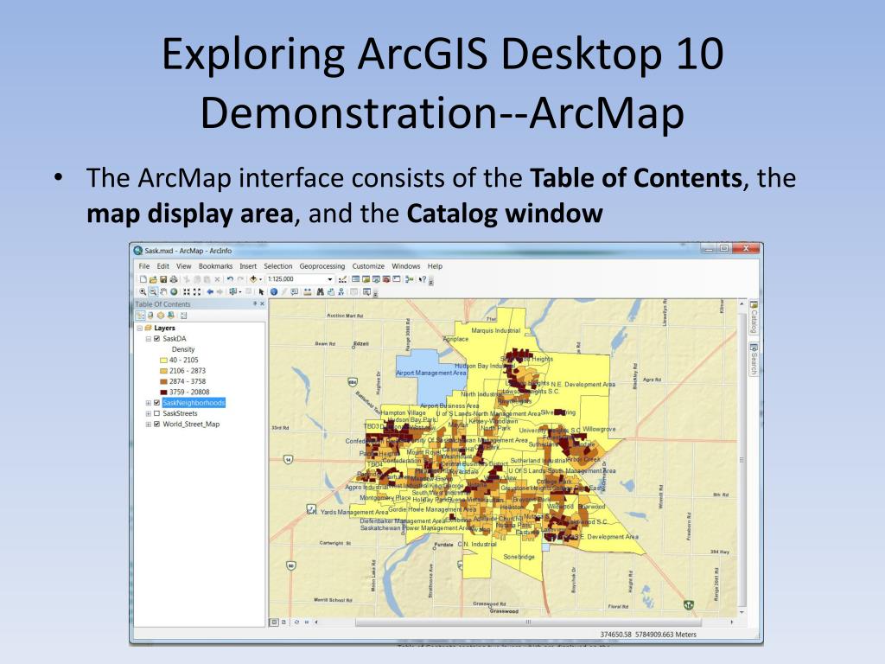Viewport: 885px width, 664px height.
Task: Expand the World_Street_Map layer
Action: pyautogui.click(x=149, y=424)
